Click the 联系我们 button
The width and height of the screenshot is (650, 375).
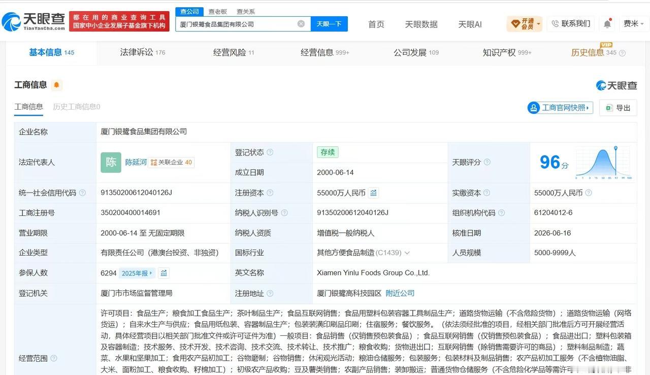coord(571,24)
